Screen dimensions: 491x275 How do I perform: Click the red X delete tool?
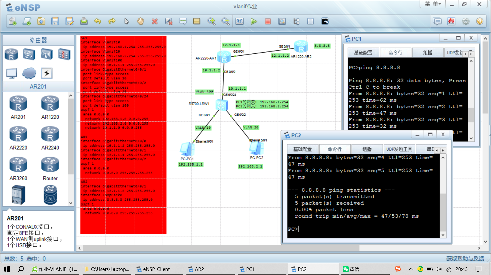[x=154, y=21]
